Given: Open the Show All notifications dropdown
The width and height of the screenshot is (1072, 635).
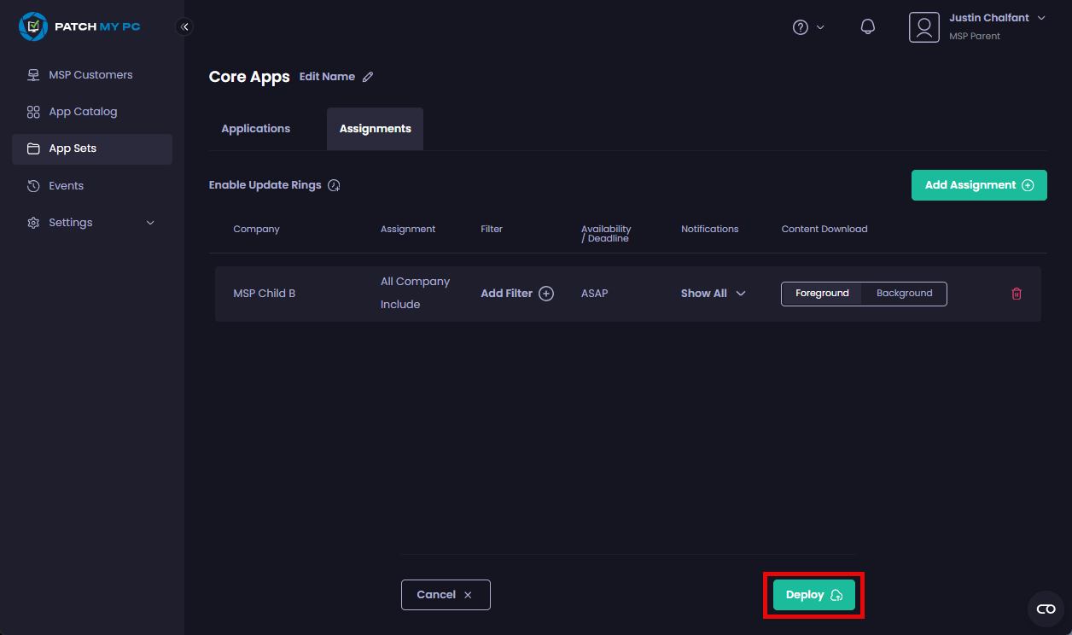Looking at the screenshot, I should click(713, 293).
